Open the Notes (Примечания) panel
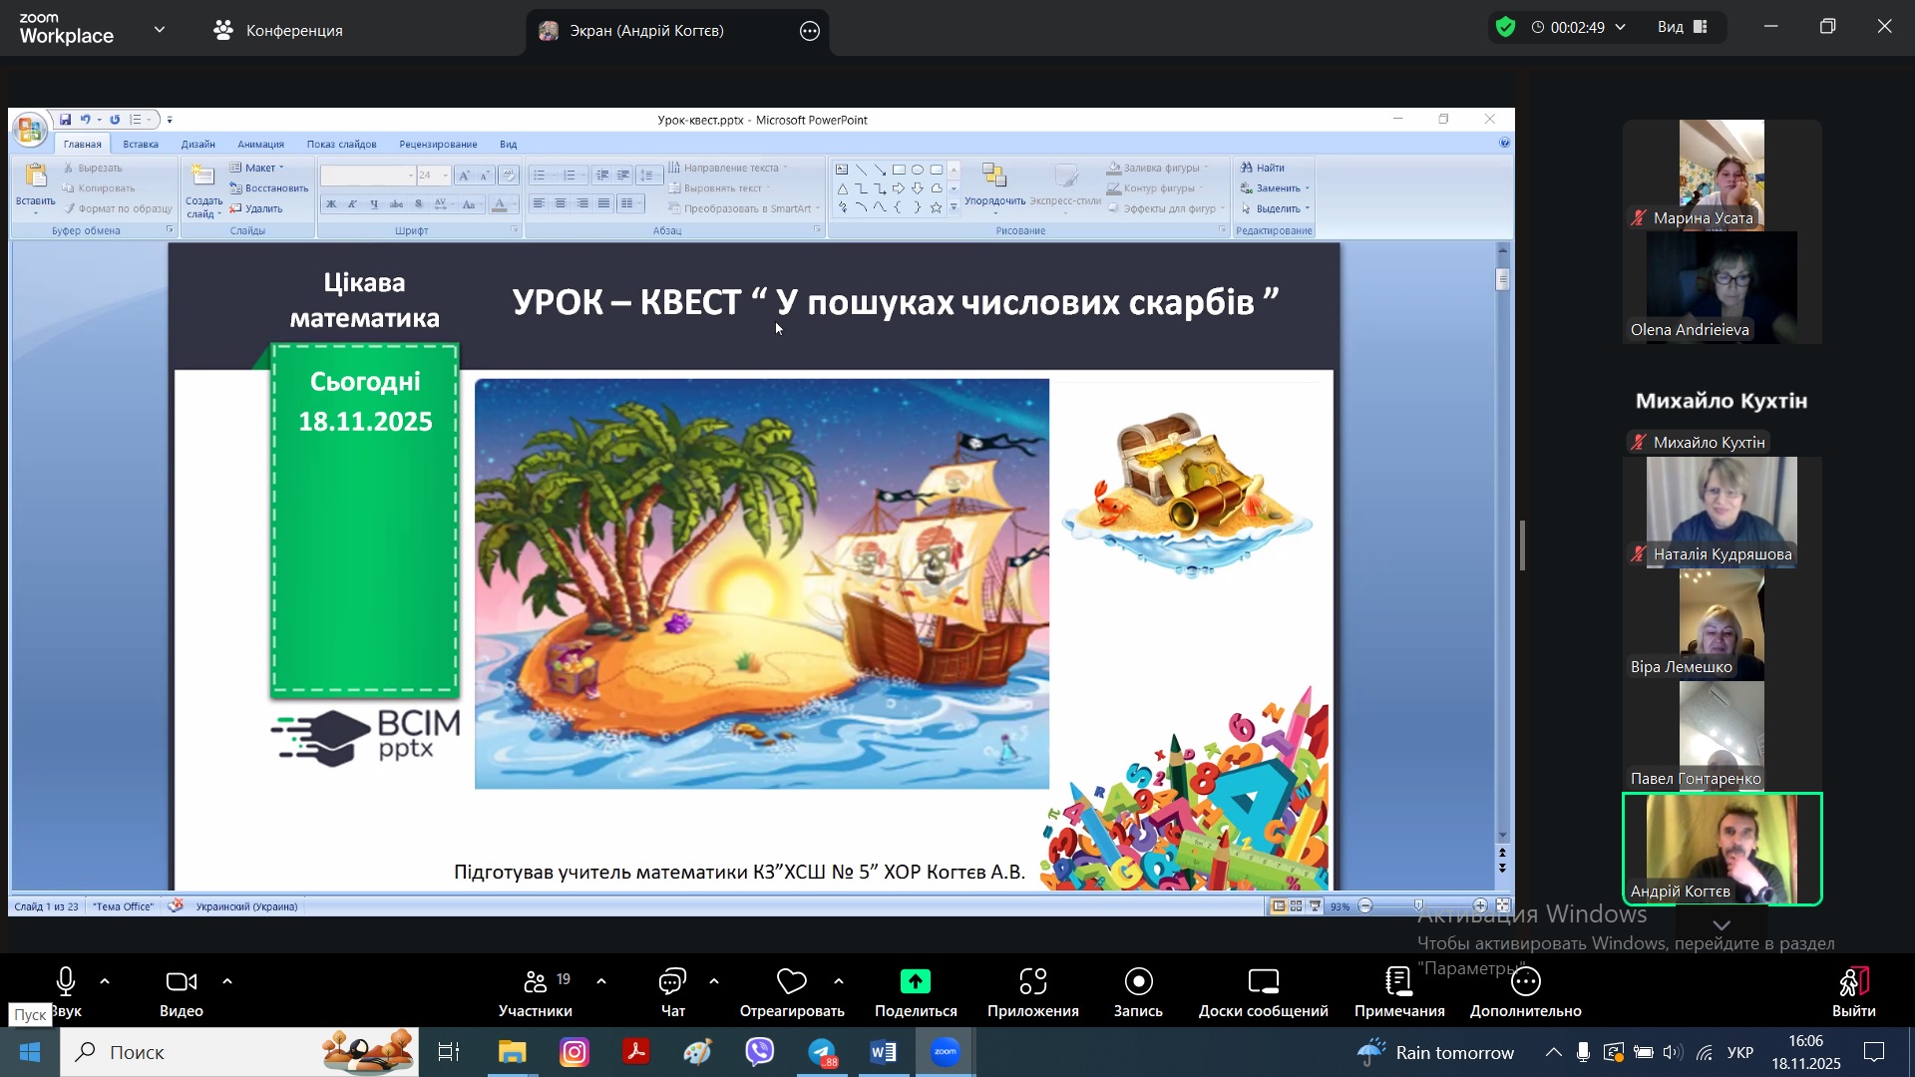 pos(1399,983)
